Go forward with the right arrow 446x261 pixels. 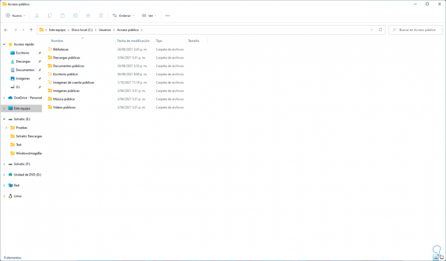point(16,30)
